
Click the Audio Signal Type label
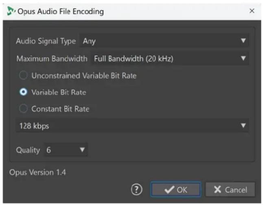46,41
